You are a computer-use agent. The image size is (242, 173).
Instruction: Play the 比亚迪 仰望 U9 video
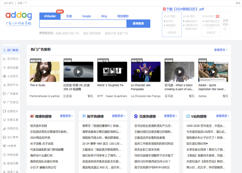pos(78,72)
